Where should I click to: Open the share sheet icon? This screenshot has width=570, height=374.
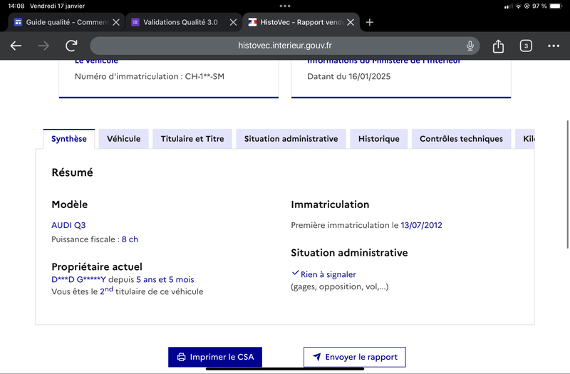[498, 46]
